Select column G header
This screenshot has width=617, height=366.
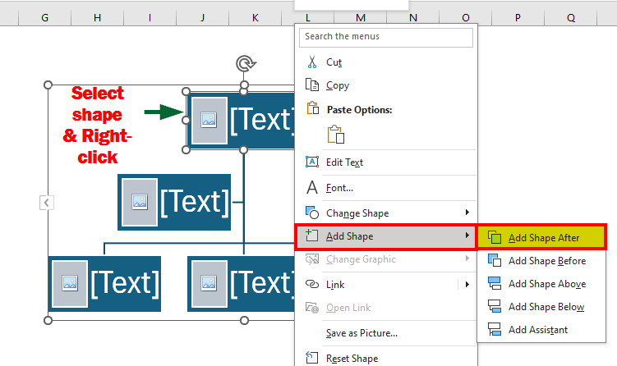click(x=45, y=18)
